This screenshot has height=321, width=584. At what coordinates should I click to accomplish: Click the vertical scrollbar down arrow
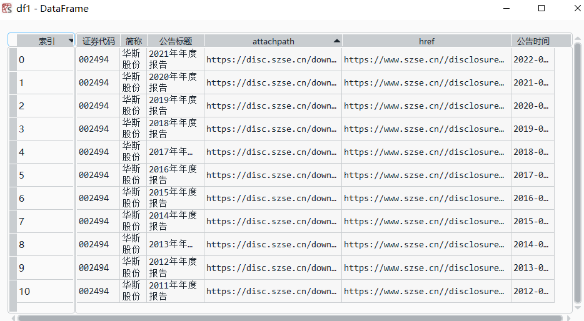click(x=578, y=308)
